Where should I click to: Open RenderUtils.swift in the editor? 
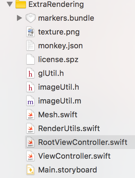click(x=69, y=128)
